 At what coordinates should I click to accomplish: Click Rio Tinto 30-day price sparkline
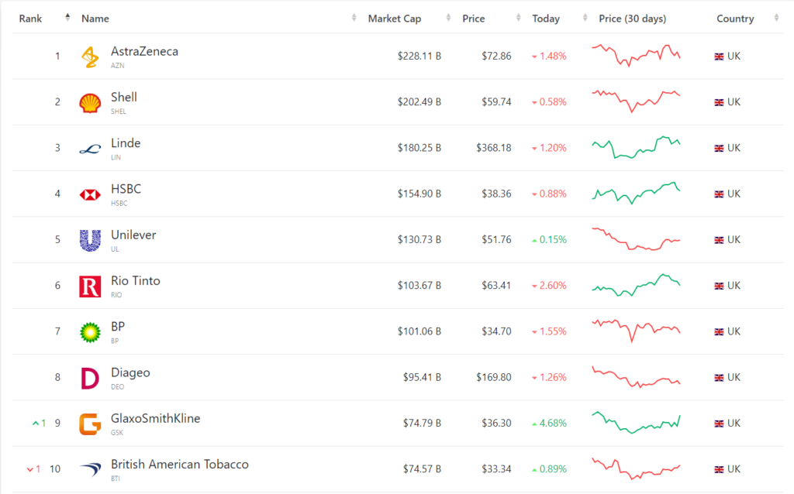click(x=636, y=285)
